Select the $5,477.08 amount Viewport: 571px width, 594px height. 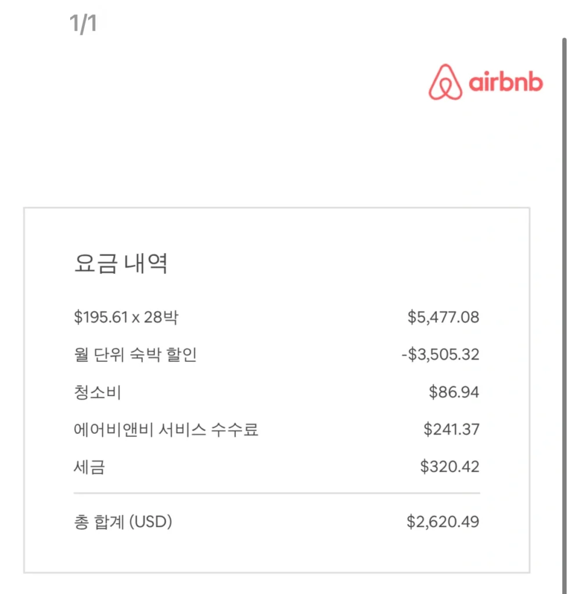pyautogui.click(x=443, y=317)
